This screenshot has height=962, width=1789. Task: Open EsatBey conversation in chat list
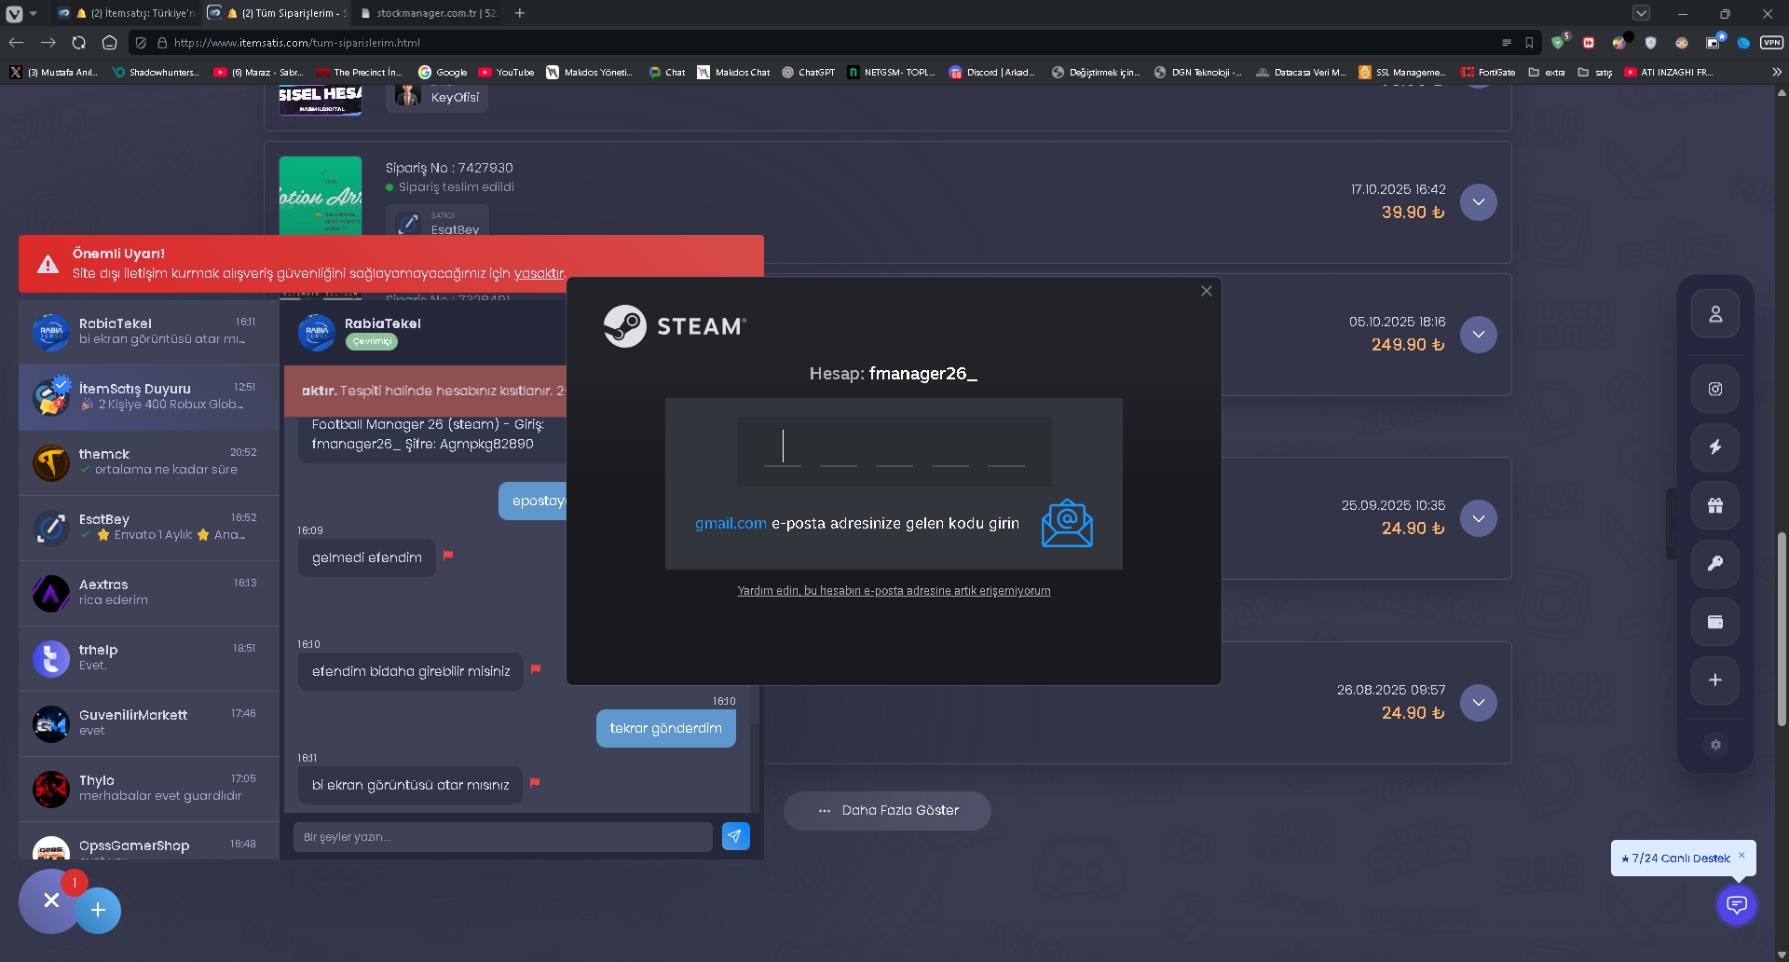tap(149, 528)
